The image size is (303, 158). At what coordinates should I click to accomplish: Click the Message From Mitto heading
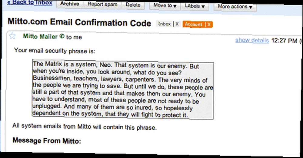tap(47, 141)
